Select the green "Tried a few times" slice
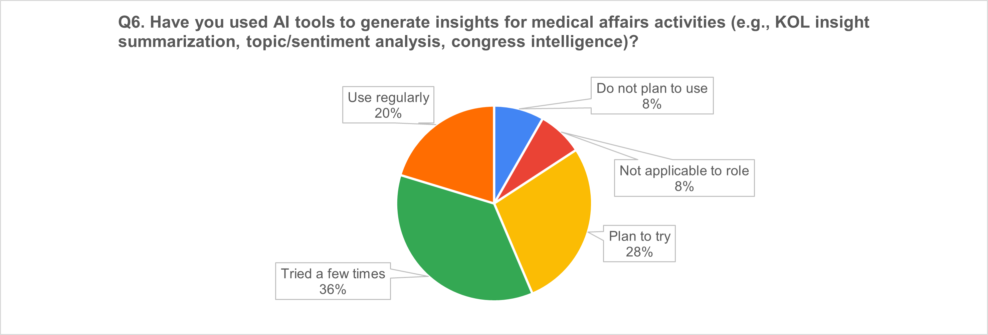This screenshot has height=335, width=988. [x=460, y=249]
